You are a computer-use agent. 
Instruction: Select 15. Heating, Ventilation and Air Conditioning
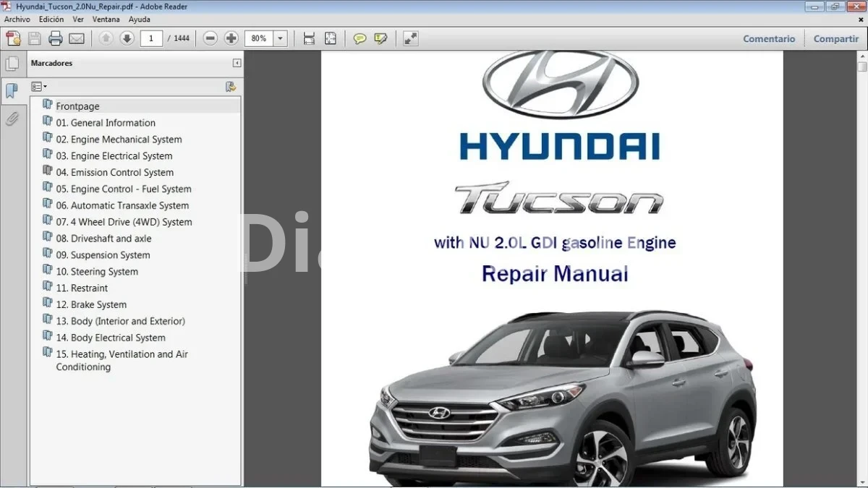click(122, 361)
